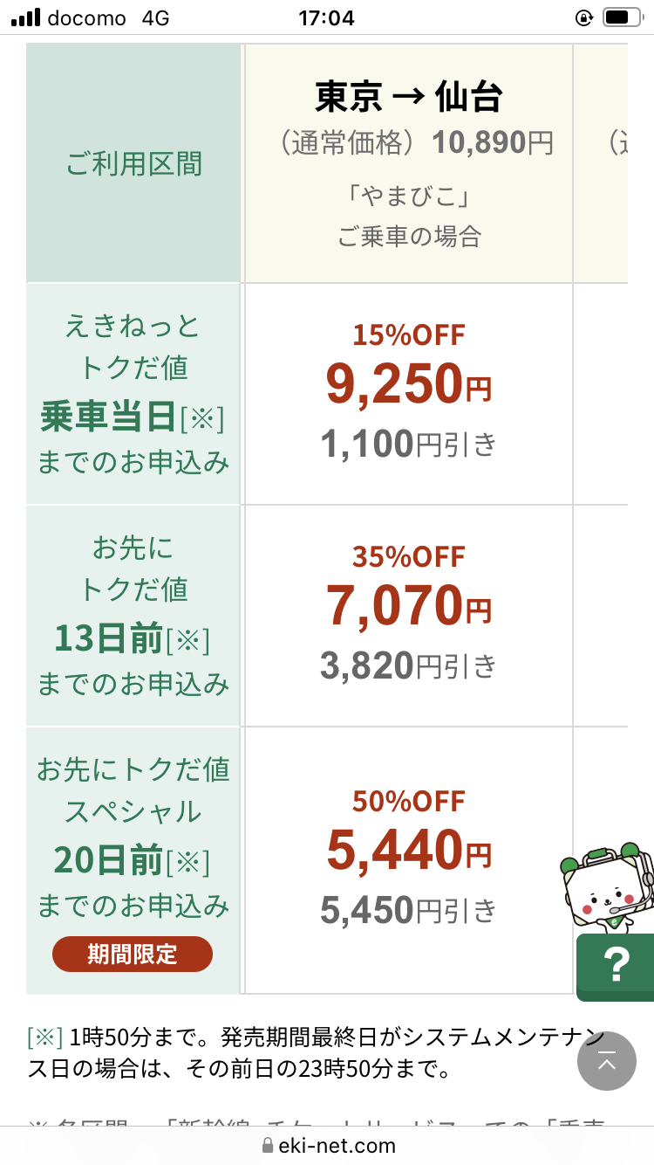Tap the green [※] footnote marker below table
654x1165 pixels.
coord(45,1037)
